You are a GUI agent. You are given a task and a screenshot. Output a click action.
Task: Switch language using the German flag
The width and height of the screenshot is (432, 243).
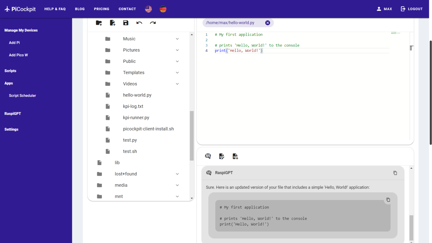163,9
